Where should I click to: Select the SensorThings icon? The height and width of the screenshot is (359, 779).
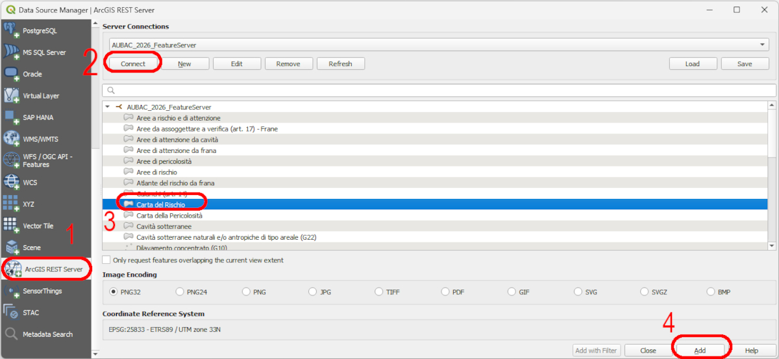[12, 291]
